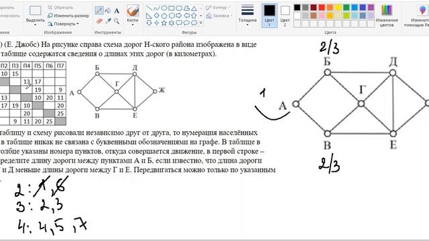Select the Text tool
429x241 pixels.
point(117,11)
